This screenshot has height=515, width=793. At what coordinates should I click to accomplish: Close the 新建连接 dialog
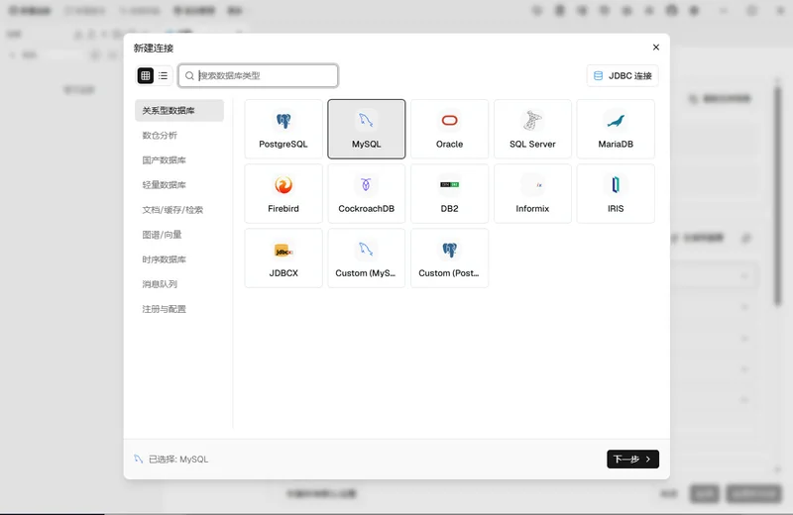(656, 47)
